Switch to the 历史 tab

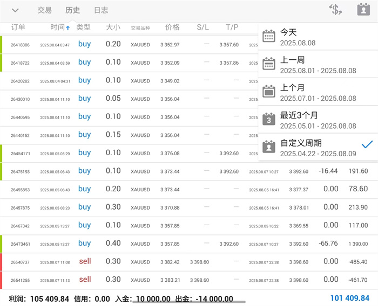[72, 10]
